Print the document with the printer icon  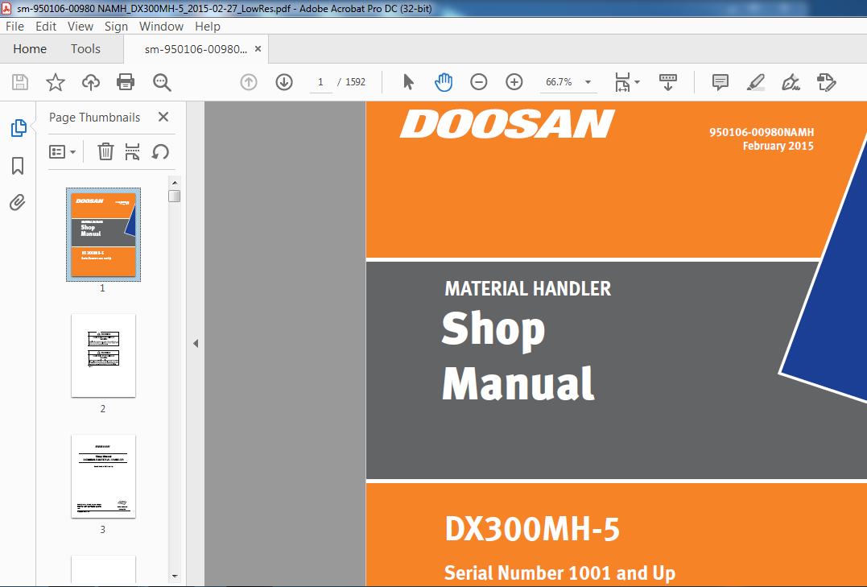[x=126, y=82]
